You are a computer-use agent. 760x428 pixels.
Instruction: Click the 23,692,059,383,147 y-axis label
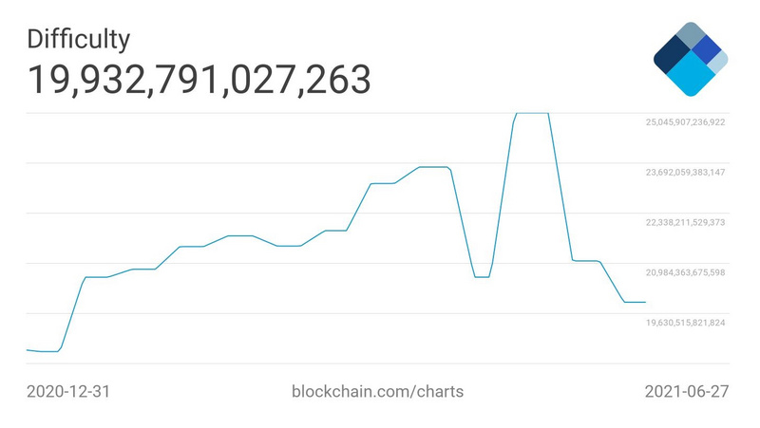pos(686,173)
